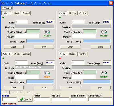Click the crossed-circle icon in Cabin 2
Screen dimensions: 114x106
pyautogui.click(x=102, y=32)
